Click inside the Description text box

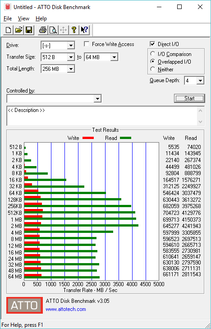click(x=102, y=116)
